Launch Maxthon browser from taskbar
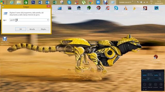Screen dimensions: 165x92 tap(98, 2)
